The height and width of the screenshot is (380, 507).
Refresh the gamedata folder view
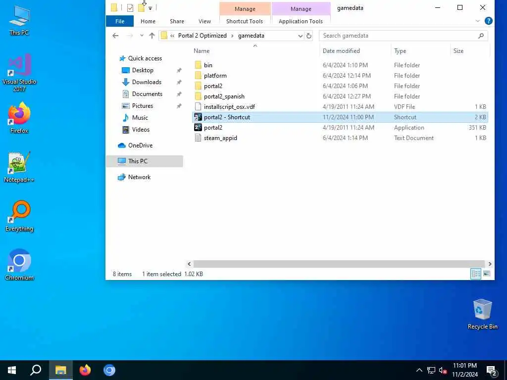pos(309,36)
